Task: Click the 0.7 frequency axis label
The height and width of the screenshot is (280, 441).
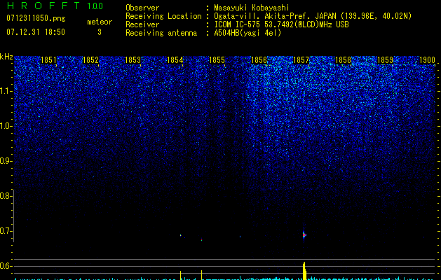Action: click(x=6, y=231)
